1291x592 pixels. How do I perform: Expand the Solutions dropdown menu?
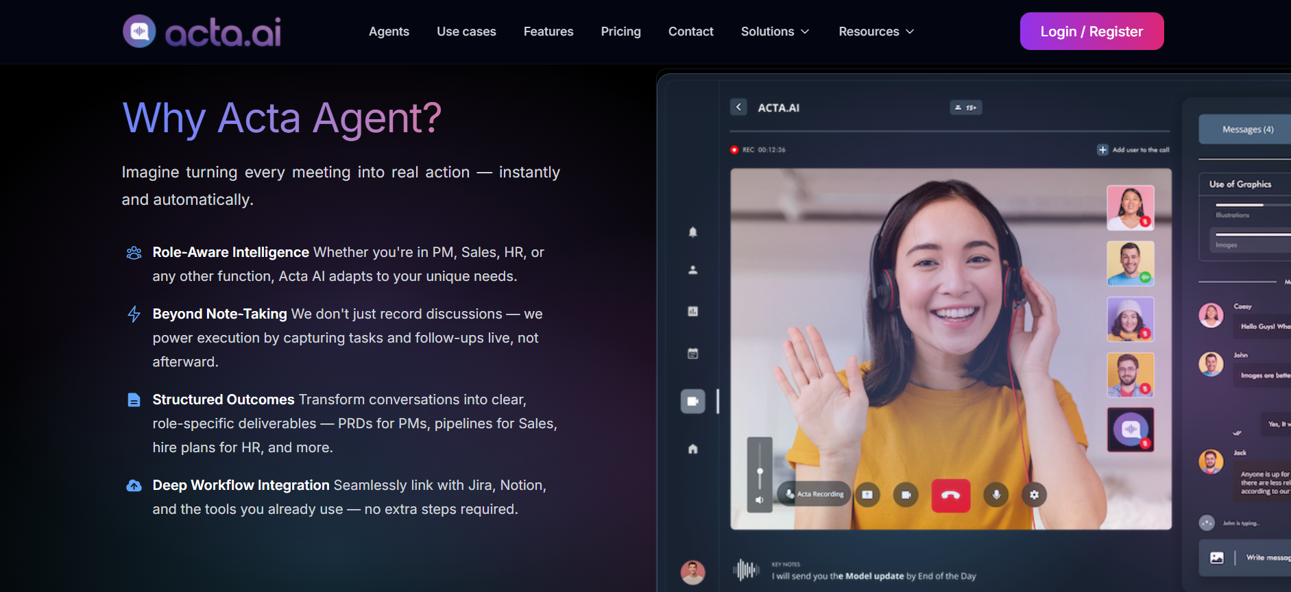(x=775, y=32)
